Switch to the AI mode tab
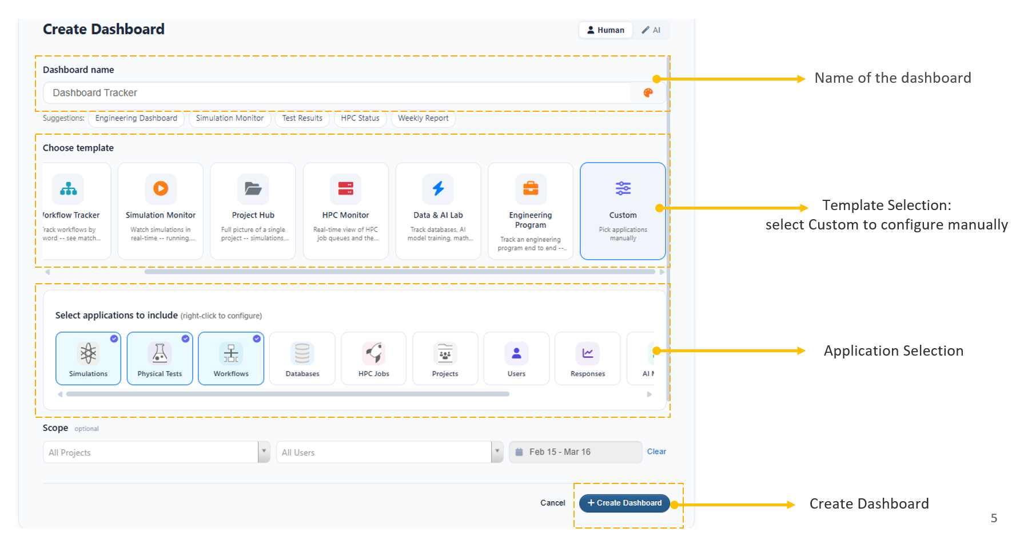Screen dimensions: 1020x536 (x=651, y=30)
